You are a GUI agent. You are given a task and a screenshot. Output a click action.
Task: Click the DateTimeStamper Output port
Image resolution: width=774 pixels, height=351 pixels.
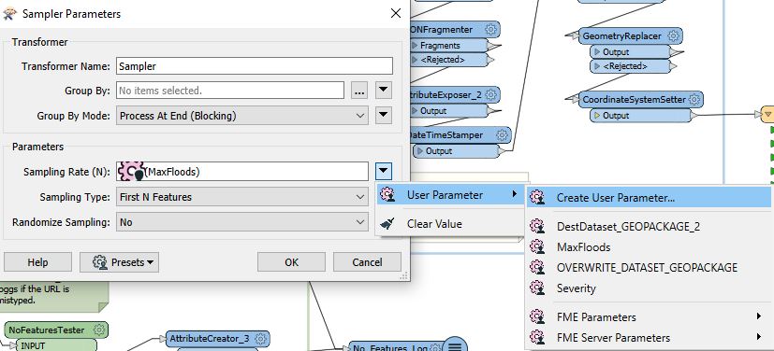pos(456,151)
